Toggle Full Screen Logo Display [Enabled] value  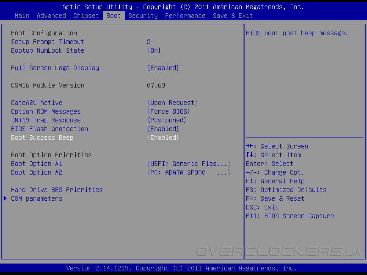pos(163,68)
